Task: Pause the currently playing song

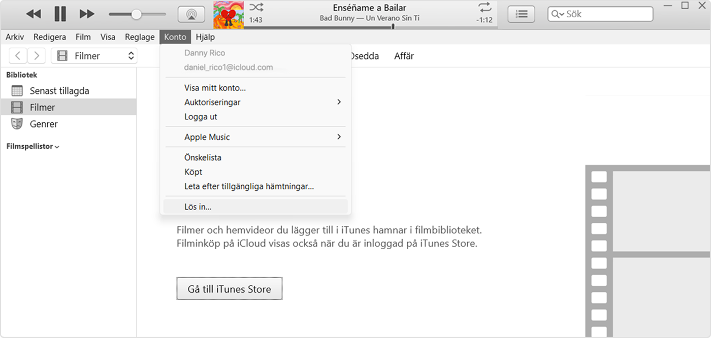Action: pyautogui.click(x=60, y=14)
